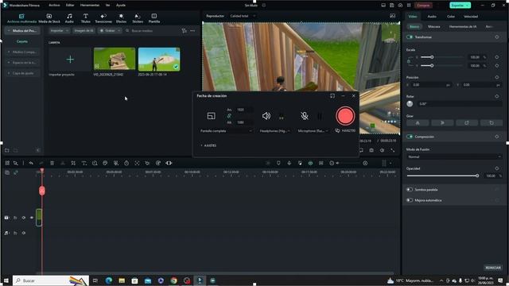The width and height of the screenshot is (509, 286).
Task: Open the Media de Stock library
Action: click(49, 18)
